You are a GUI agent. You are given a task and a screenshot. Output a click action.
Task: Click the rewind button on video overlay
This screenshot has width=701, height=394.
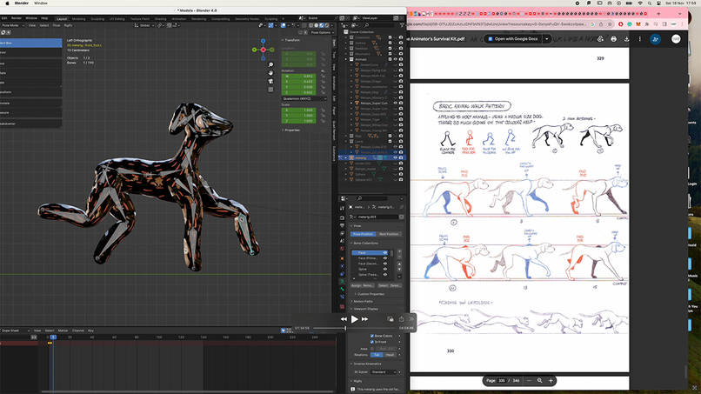[x=344, y=319]
